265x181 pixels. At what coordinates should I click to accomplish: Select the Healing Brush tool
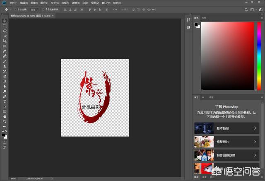click(5, 56)
